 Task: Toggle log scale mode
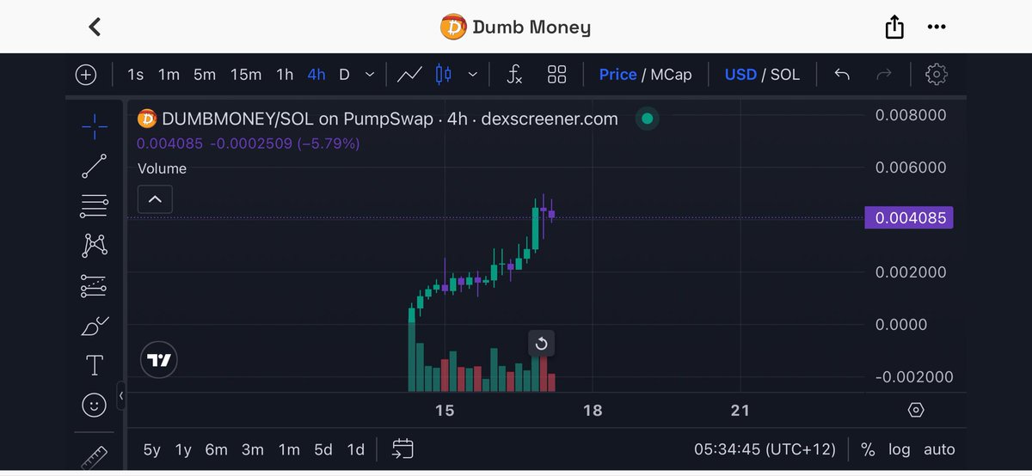900,449
